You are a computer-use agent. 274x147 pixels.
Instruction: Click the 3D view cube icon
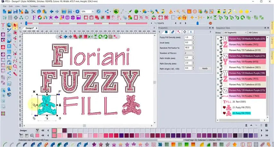pos(9,25)
